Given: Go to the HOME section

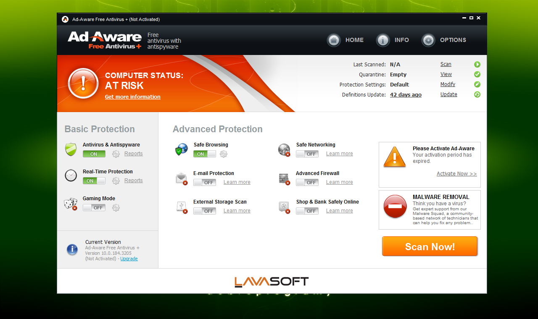Looking at the screenshot, I should click(354, 40).
